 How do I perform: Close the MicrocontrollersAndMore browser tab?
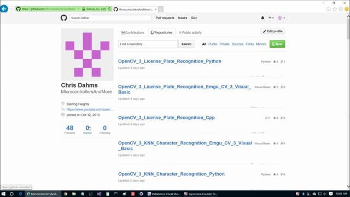click(156, 9)
